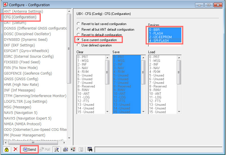This screenshot has height=155, width=226.
Task: Click down arrow of Clear list scrollbar
Action: (x=107, y=112)
